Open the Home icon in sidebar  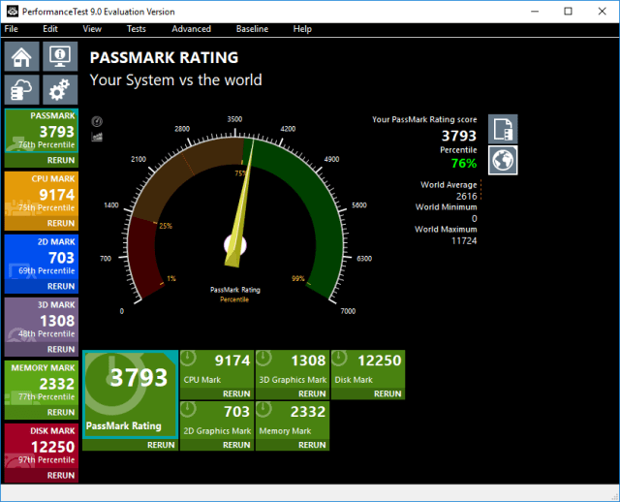tap(21, 56)
